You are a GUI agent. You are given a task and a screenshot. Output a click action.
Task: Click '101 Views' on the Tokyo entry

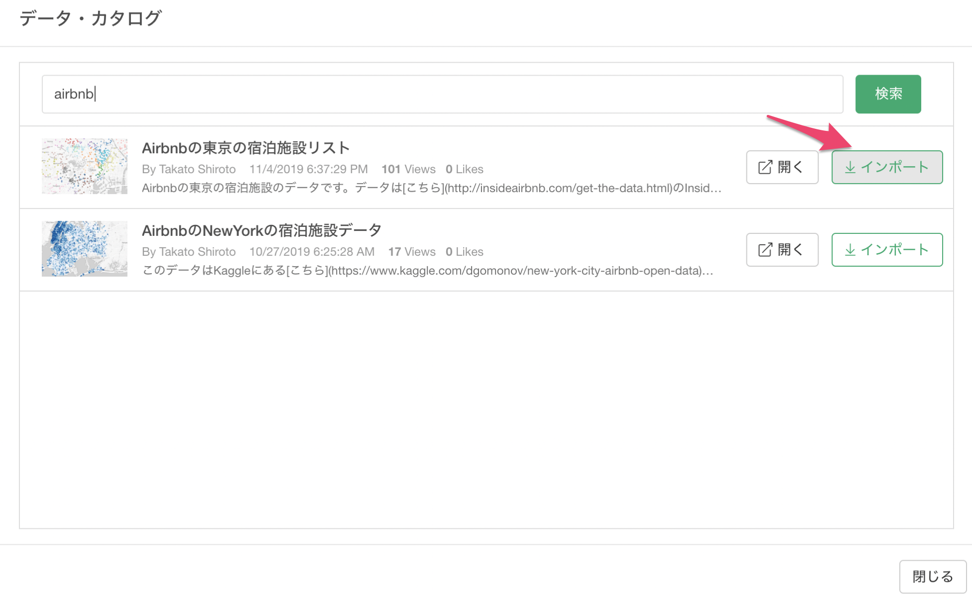(x=408, y=169)
